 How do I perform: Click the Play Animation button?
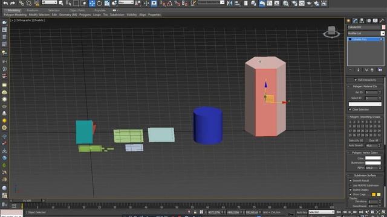click(x=350, y=212)
